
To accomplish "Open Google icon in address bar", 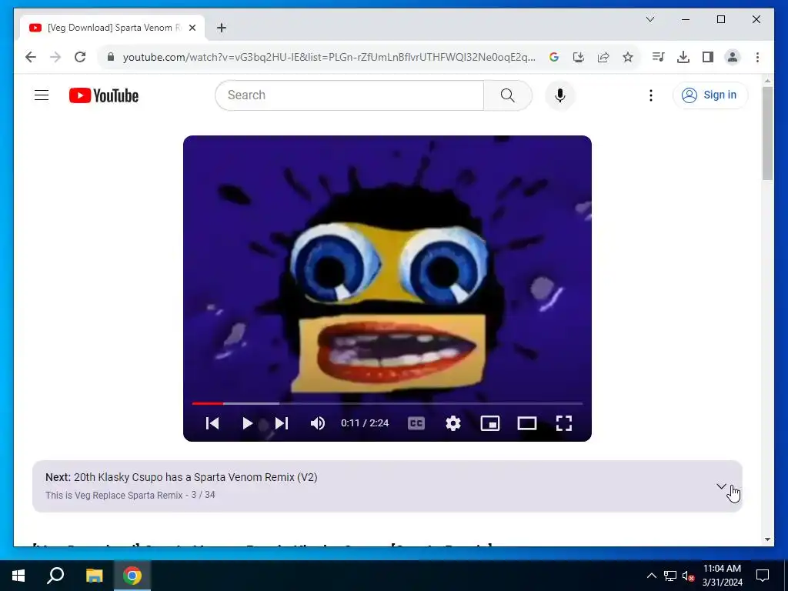I will (554, 57).
